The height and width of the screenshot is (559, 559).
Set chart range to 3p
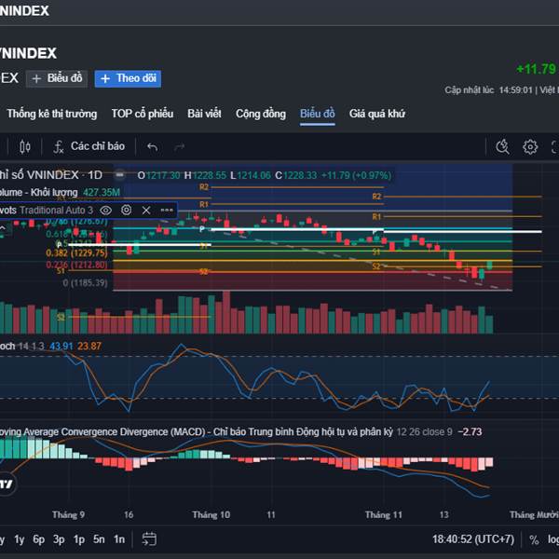[59, 539]
